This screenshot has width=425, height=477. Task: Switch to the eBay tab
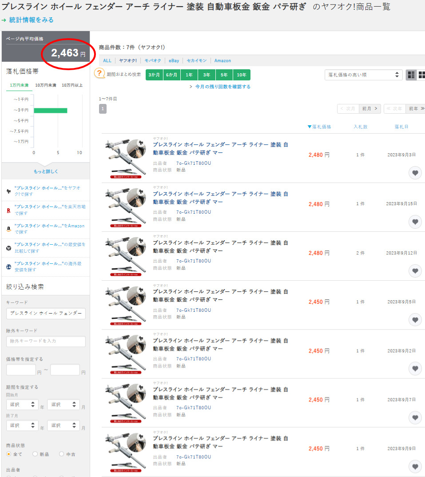174,61
